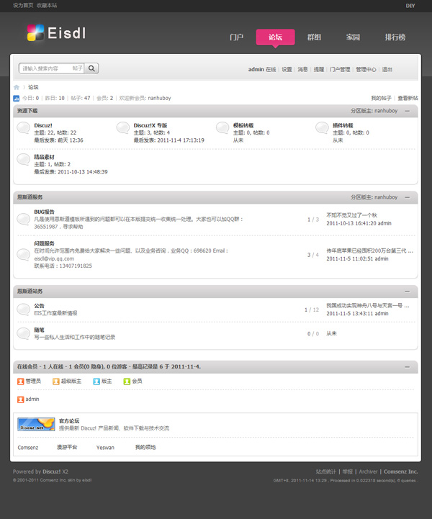Open the Archiver footer link

point(368,471)
